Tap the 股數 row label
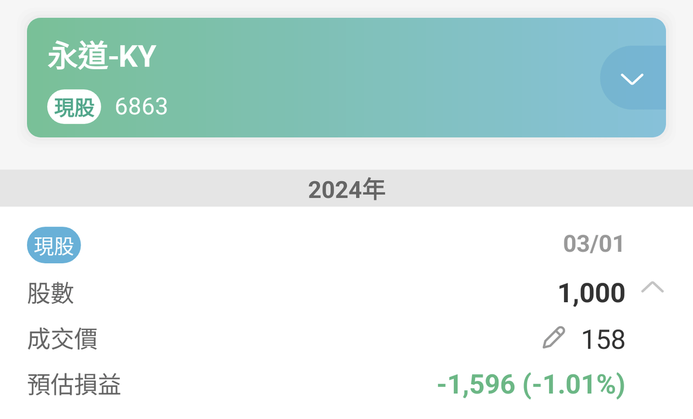Screen dimensions: 693x419 tap(51, 292)
